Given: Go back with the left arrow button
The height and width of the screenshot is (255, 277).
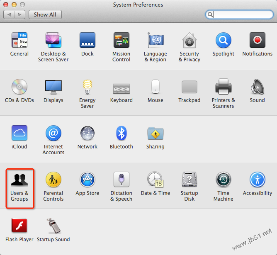Looking at the screenshot, I should 9,15.
